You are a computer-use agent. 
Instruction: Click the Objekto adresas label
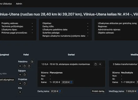click(x=106, y=33)
